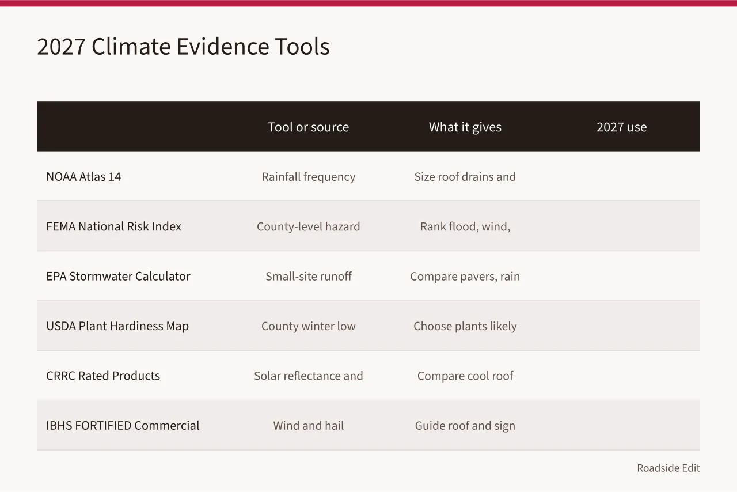Select the 'What it gives' column header
The image size is (737, 492).
[465, 127]
